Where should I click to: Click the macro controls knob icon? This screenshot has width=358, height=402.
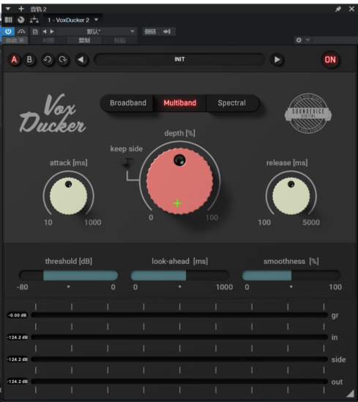point(21,20)
